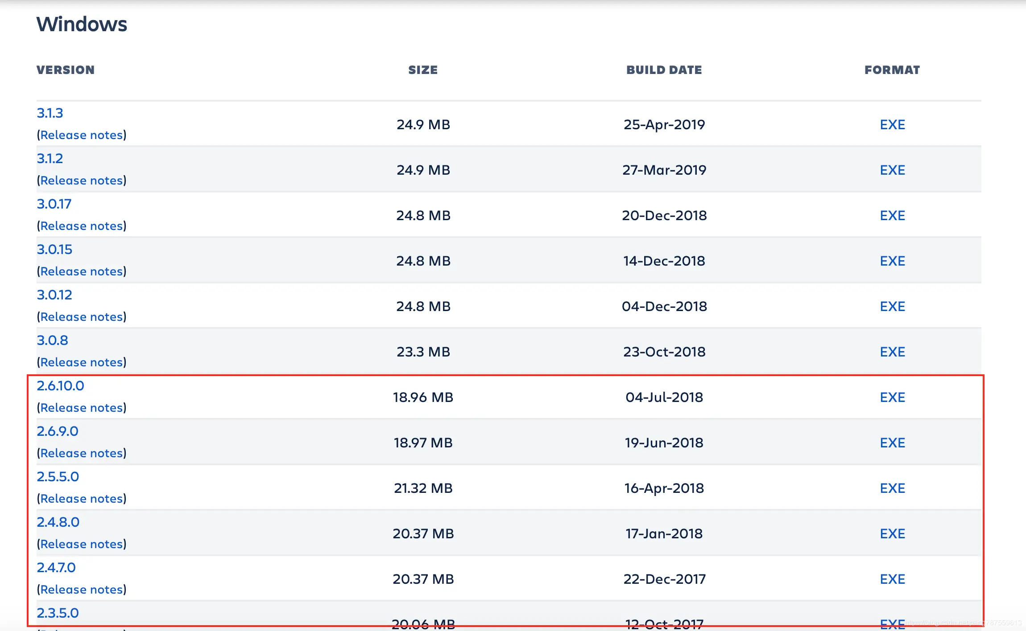
Task: Click version 3.0.17 link
Action: point(54,204)
